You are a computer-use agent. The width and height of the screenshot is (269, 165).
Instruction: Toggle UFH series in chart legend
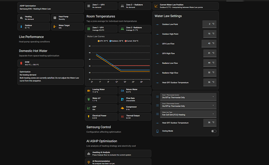tap(103, 41)
